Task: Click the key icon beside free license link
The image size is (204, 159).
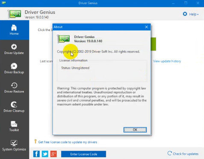Action: pos(35,141)
